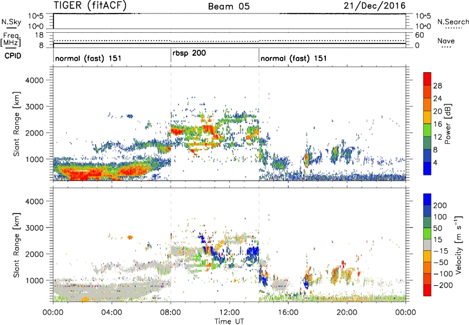Click the power panel 'Slant Range [km]' label
The image size is (469, 325).
(16, 124)
